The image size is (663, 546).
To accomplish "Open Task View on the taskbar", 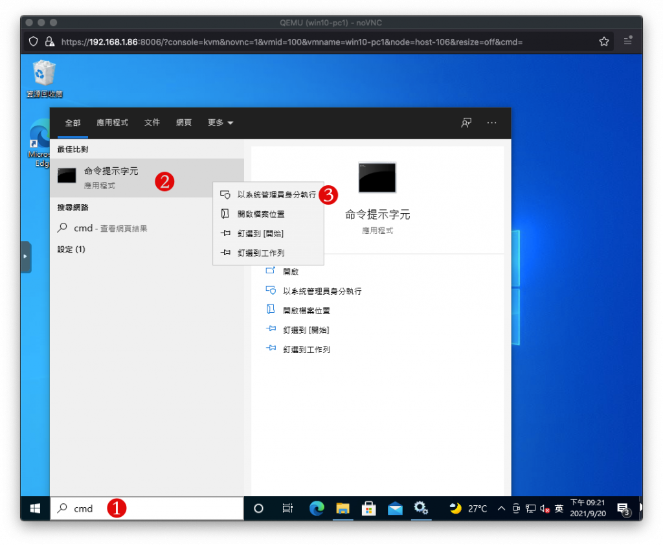I will (x=287, y=508).
